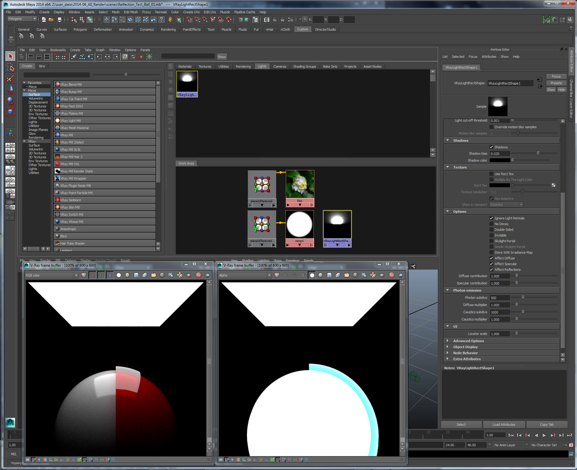The image size is (577, 470).
Task: Click the Show button in Hypershade toolbar
Action: click(222, 57)
